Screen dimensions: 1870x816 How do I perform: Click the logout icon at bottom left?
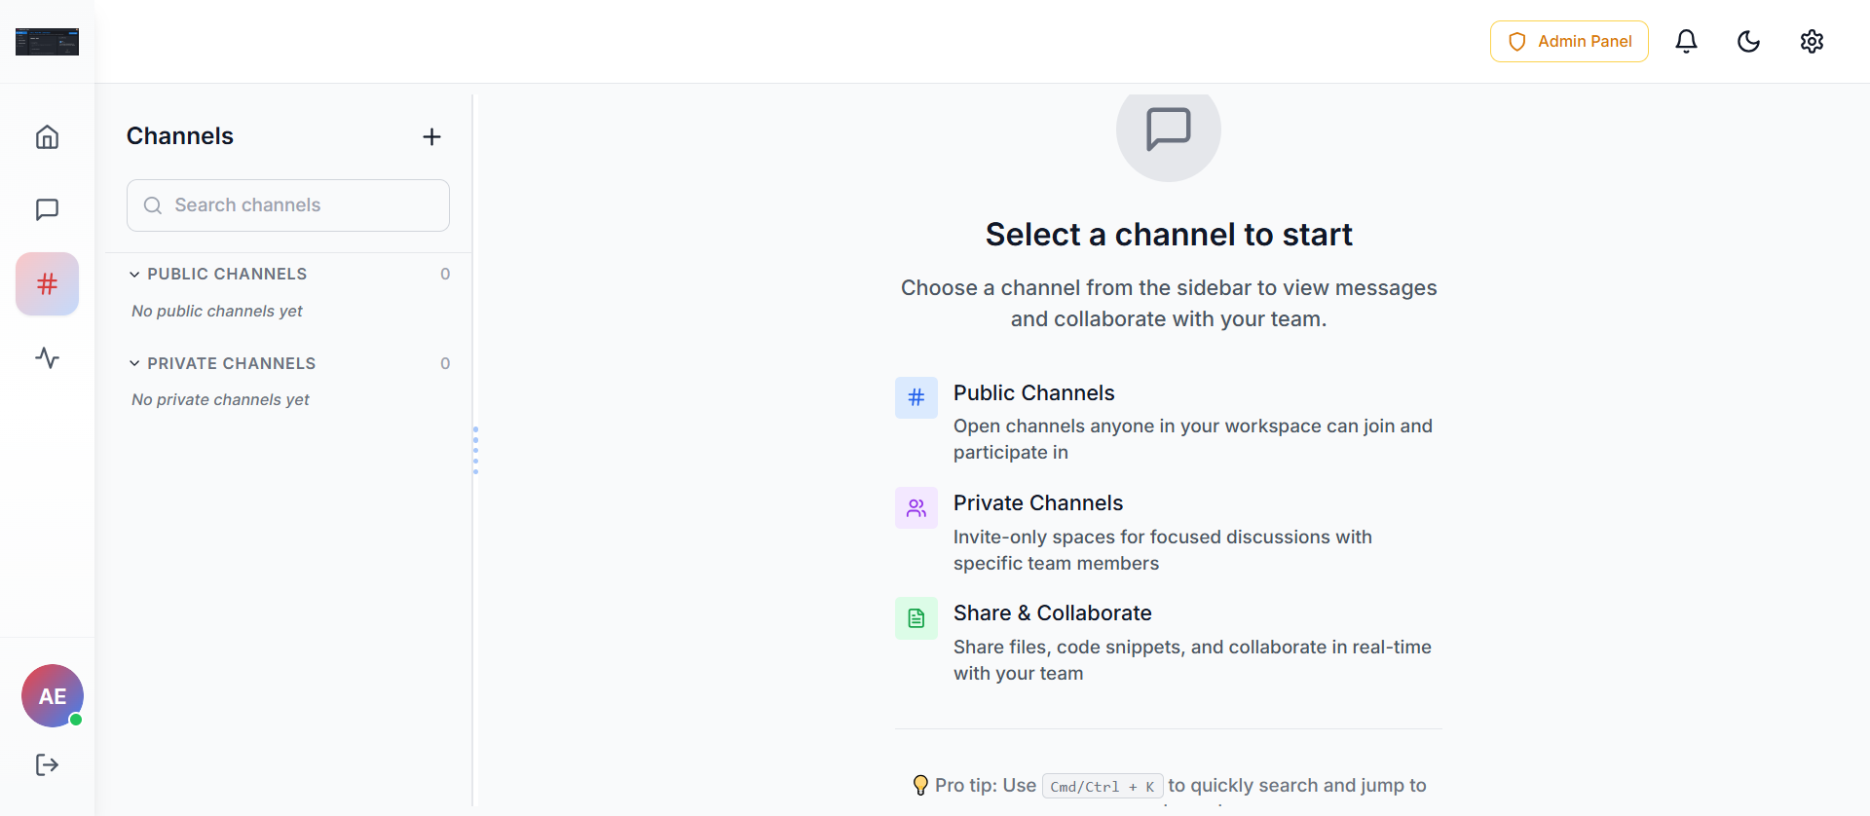47,764
